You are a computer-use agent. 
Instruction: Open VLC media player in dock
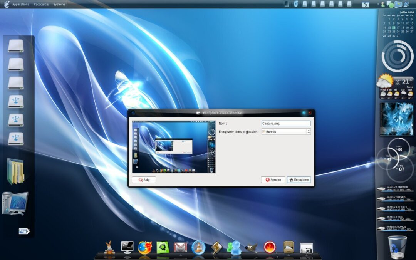tap(199, 247)
